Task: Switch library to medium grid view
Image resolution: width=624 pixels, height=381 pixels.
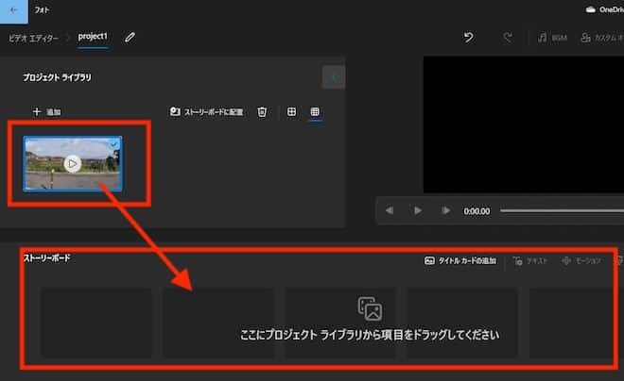Action: [x=291, y=112]
